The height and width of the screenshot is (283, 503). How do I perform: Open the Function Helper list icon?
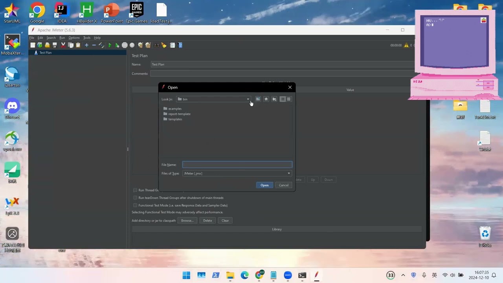(x=172, y=45)
